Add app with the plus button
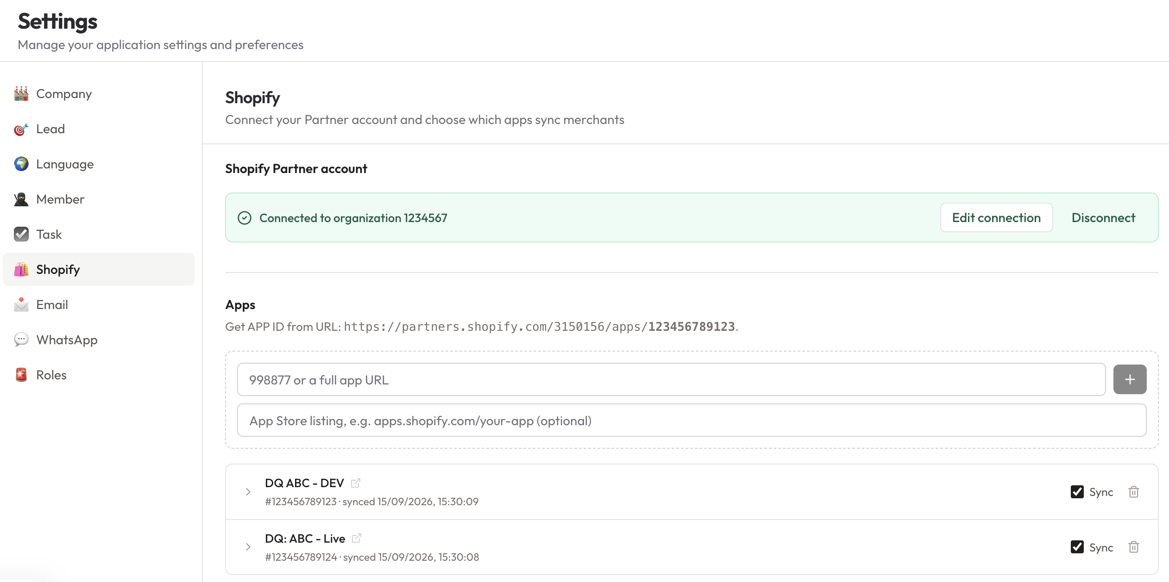The image size is (1169, 582). coord(1130,379)
